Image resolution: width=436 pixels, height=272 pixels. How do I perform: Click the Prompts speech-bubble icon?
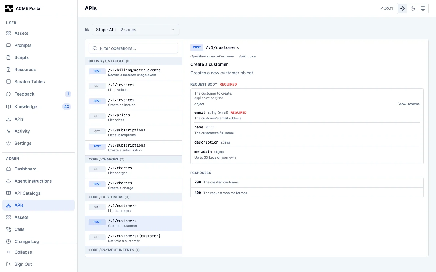8,45
